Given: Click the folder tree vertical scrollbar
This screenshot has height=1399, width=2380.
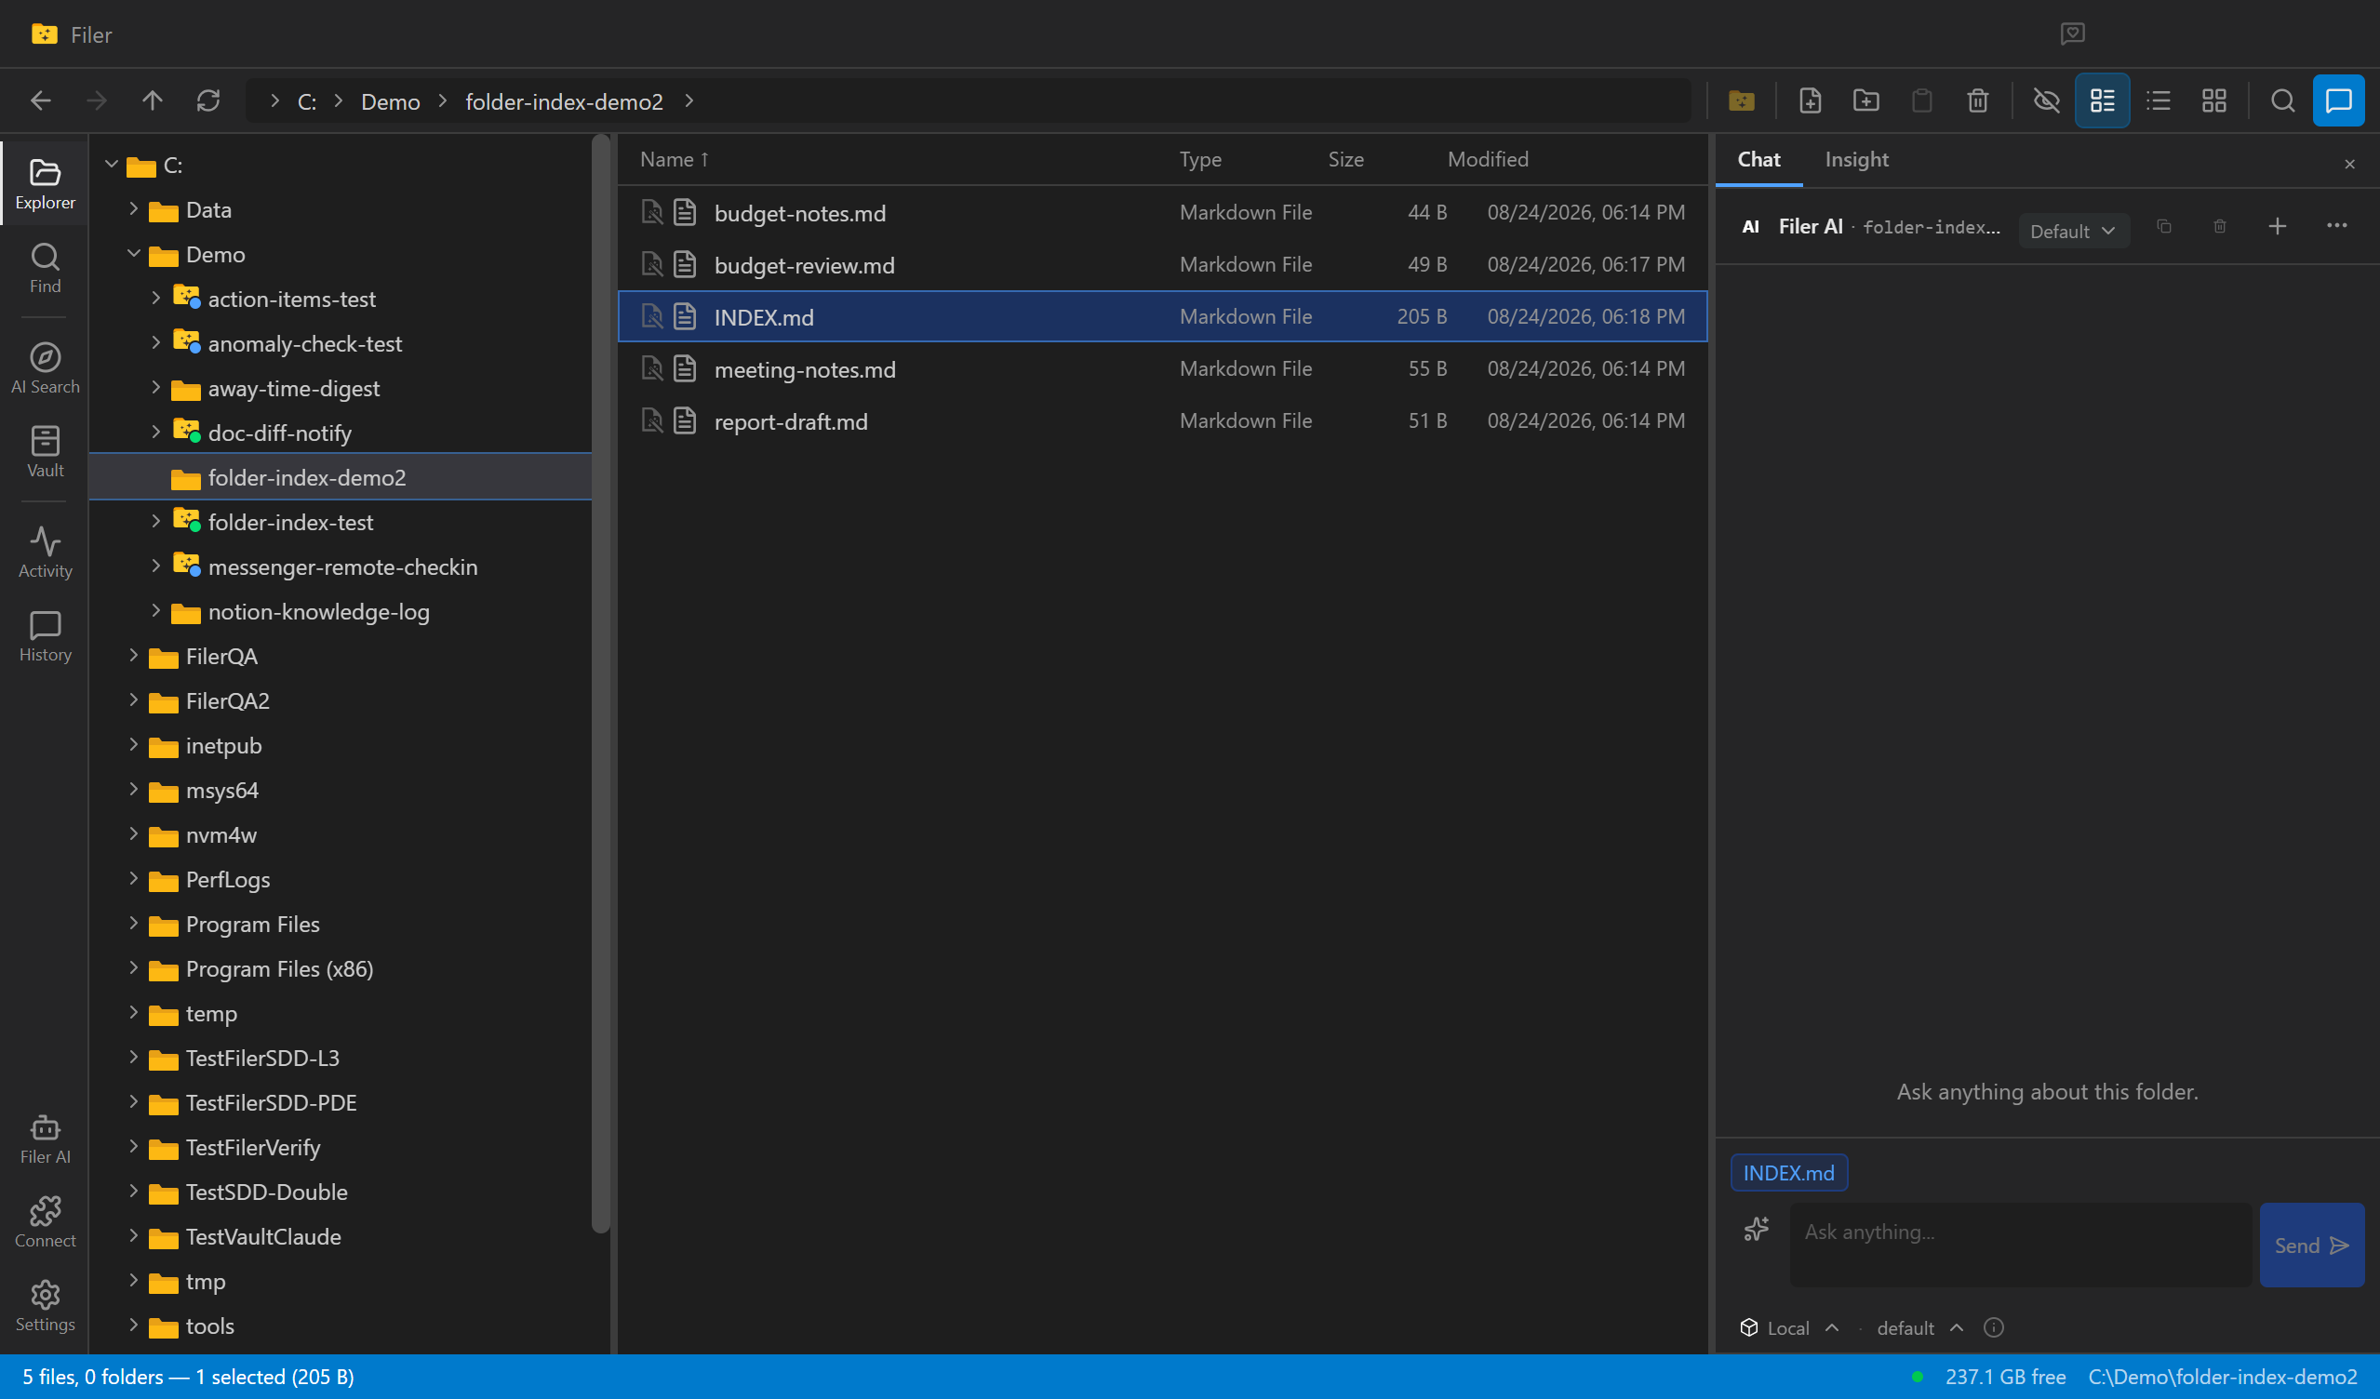Looking at the screenshot, I should [x=601, y=685].
